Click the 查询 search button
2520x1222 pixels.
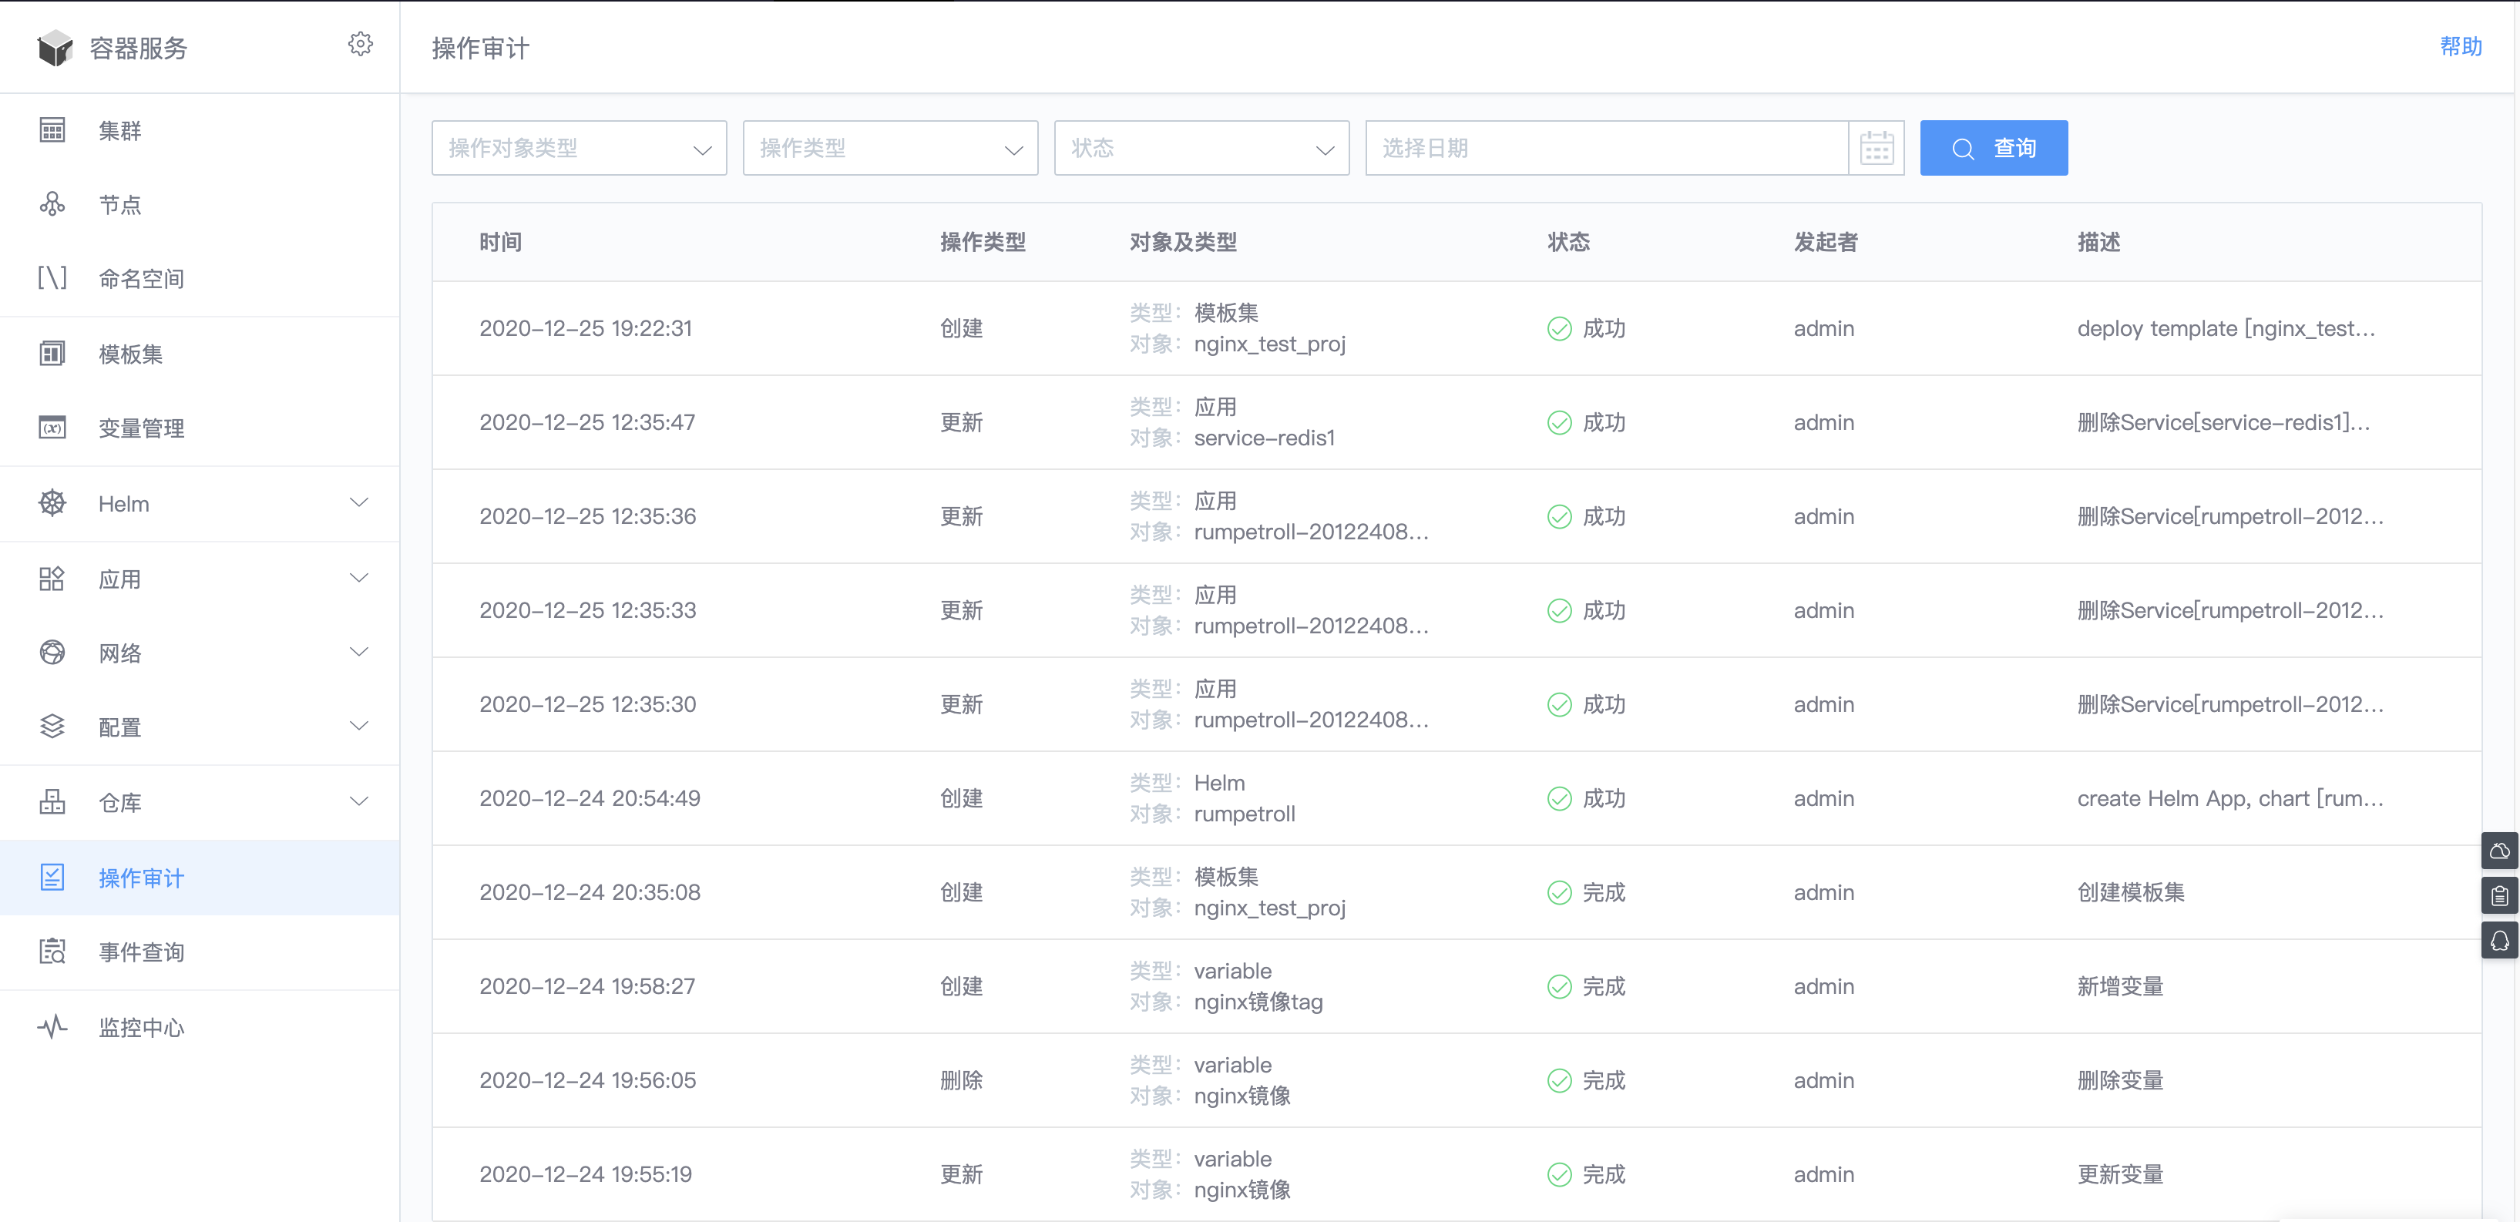click(x=1994, y=149)
